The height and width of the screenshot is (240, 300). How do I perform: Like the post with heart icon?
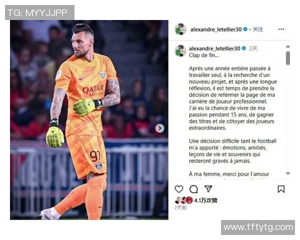179,189
